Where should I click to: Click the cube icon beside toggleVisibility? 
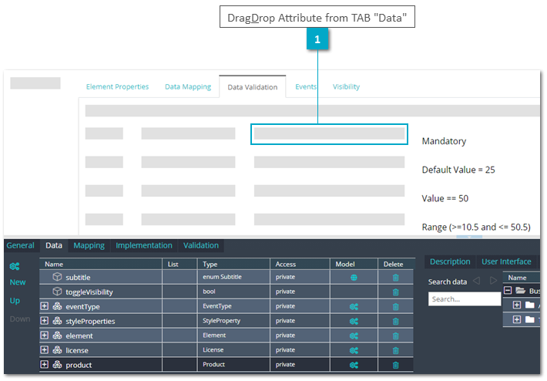pyautogui.click(x=57, y=292)
